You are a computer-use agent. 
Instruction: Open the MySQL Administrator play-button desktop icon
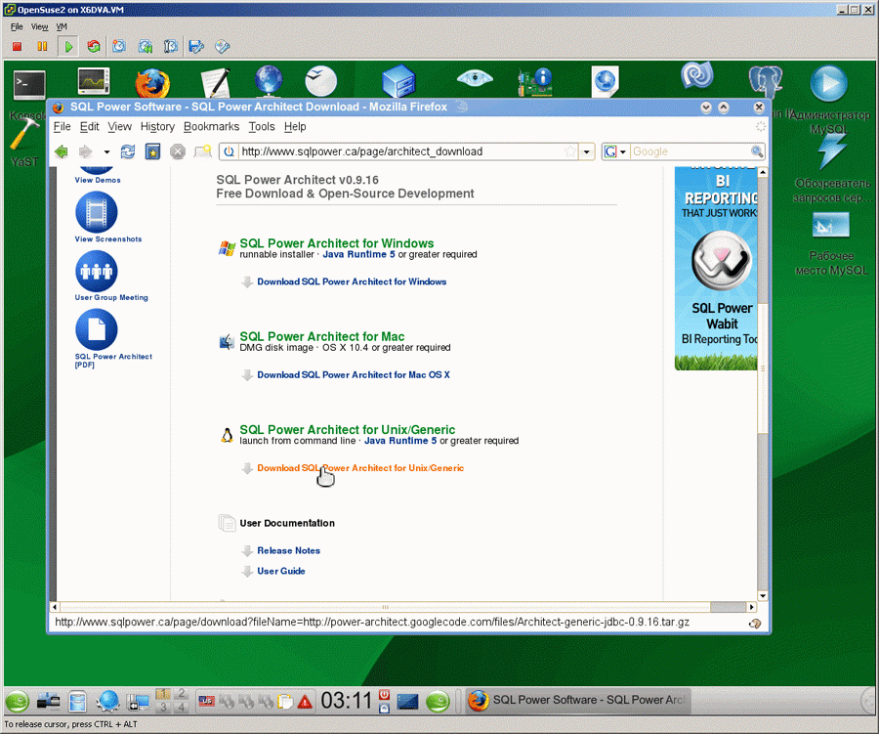click(x=828, y=84)
